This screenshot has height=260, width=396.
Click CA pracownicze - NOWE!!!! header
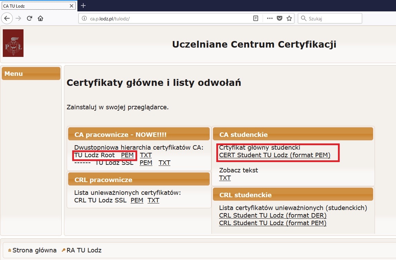pos(139,134)
